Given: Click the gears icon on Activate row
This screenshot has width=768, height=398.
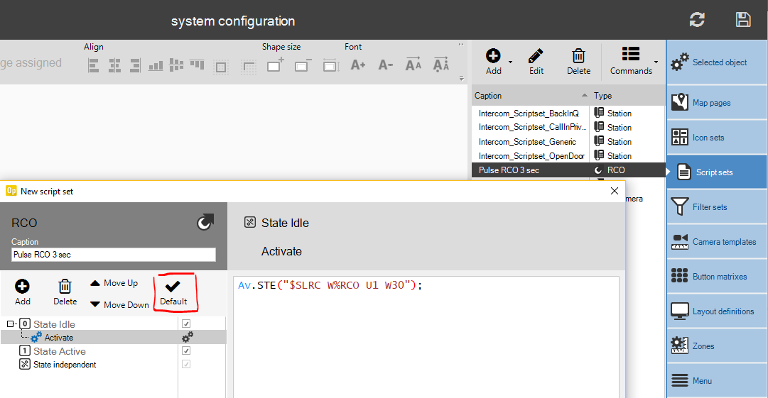Looking at the screenshot, I should click(x=187, y=337).
